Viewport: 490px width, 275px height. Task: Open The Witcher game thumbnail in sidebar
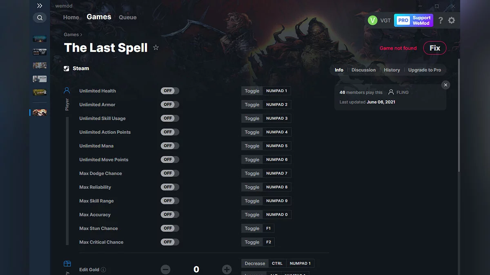click(39, 79)
